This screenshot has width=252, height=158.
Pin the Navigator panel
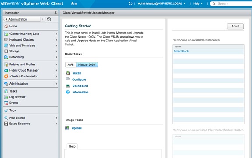point(56,13)
